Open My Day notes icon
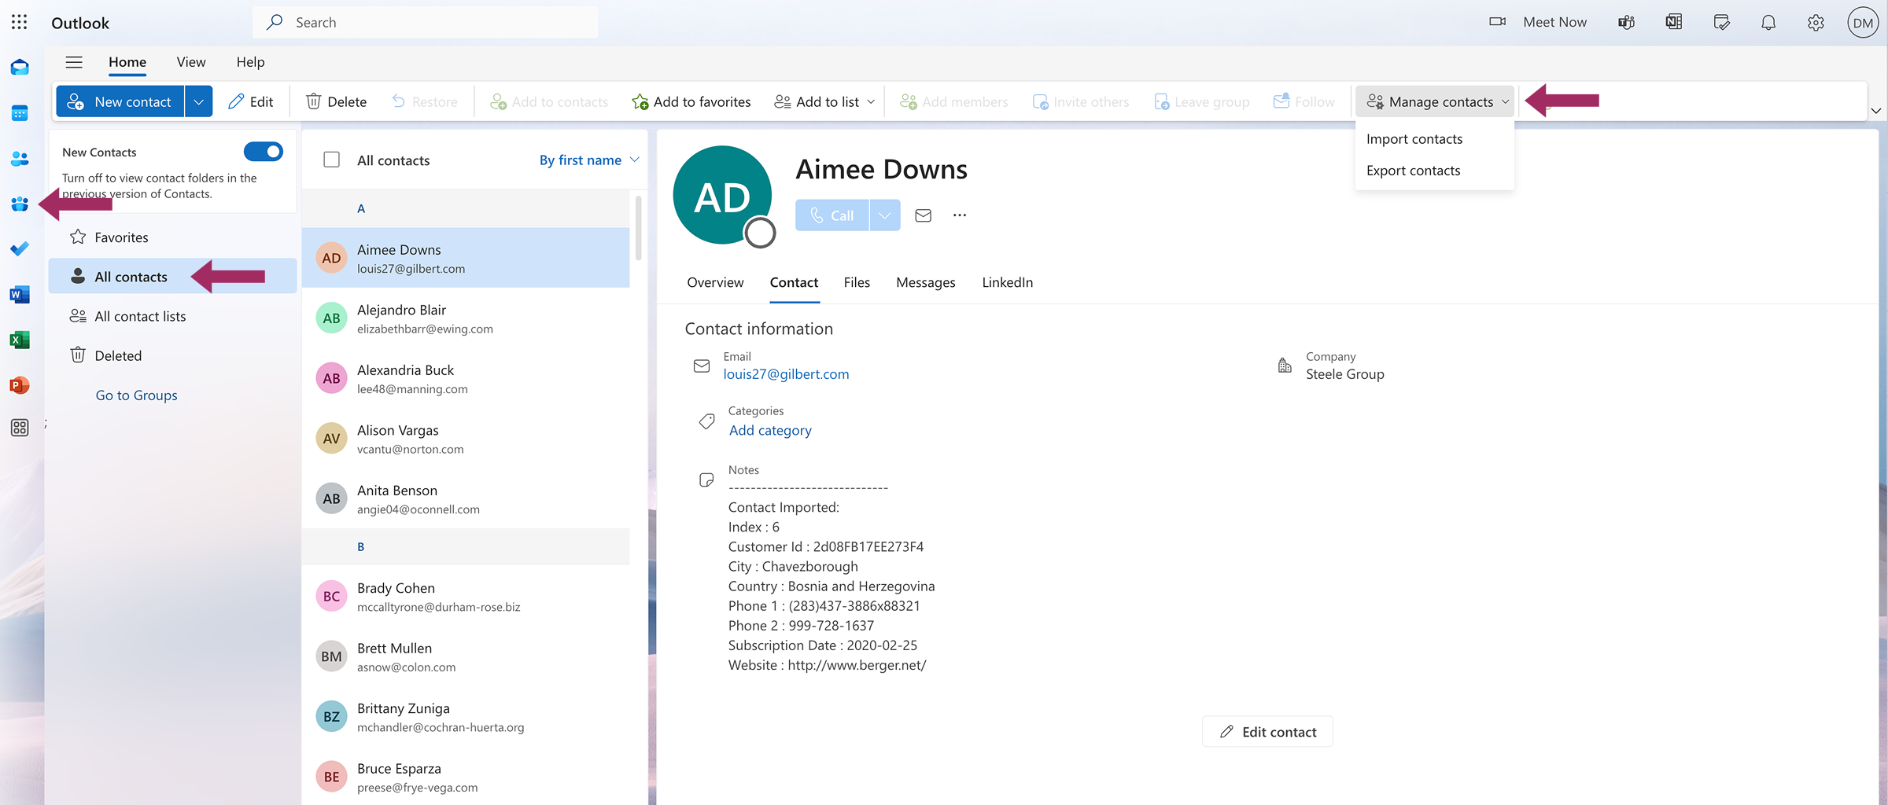The width and height of the screenshot is (1888, 805). pyautogui.click(x=1721, y=23)
